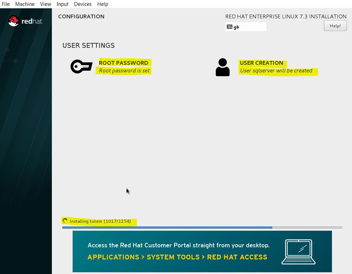Open the Input menu
Screen dimensions: 352x274
(62, 4)
